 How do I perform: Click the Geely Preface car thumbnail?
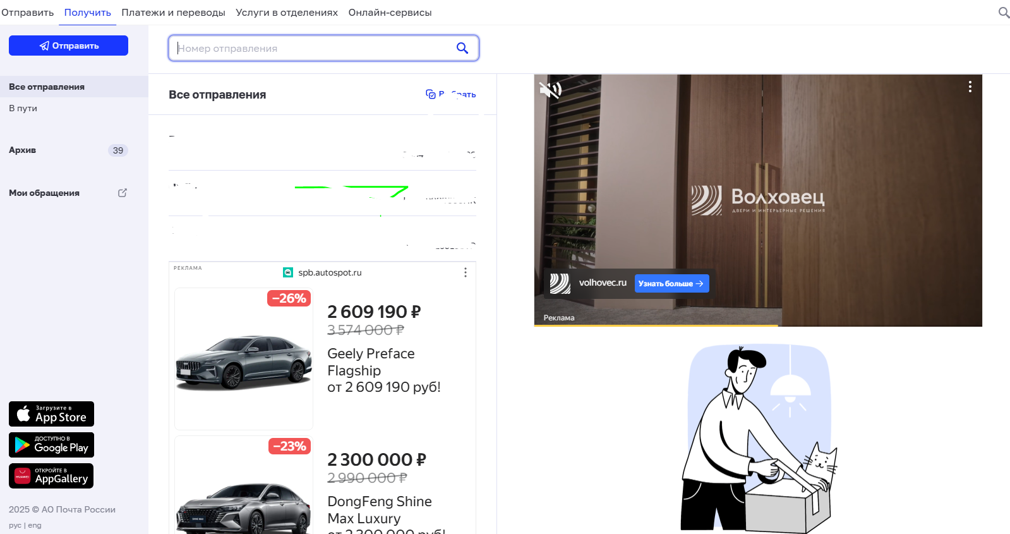pos(244,359)
